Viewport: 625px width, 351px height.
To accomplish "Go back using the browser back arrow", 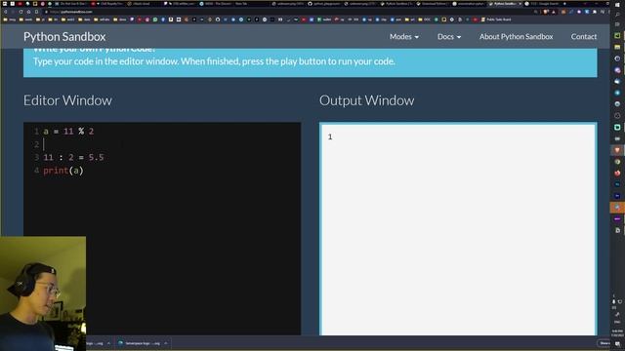I will click(6, 12).
